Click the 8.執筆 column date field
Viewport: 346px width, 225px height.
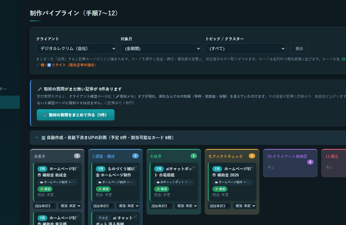[161, 206]
